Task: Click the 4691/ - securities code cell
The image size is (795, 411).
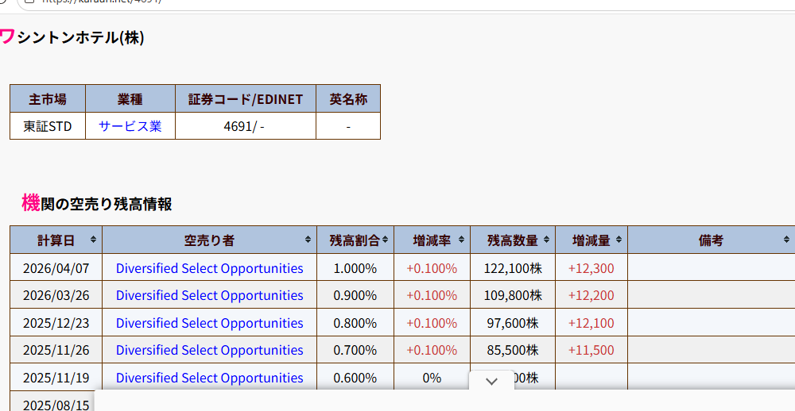Action: (245, 126)
